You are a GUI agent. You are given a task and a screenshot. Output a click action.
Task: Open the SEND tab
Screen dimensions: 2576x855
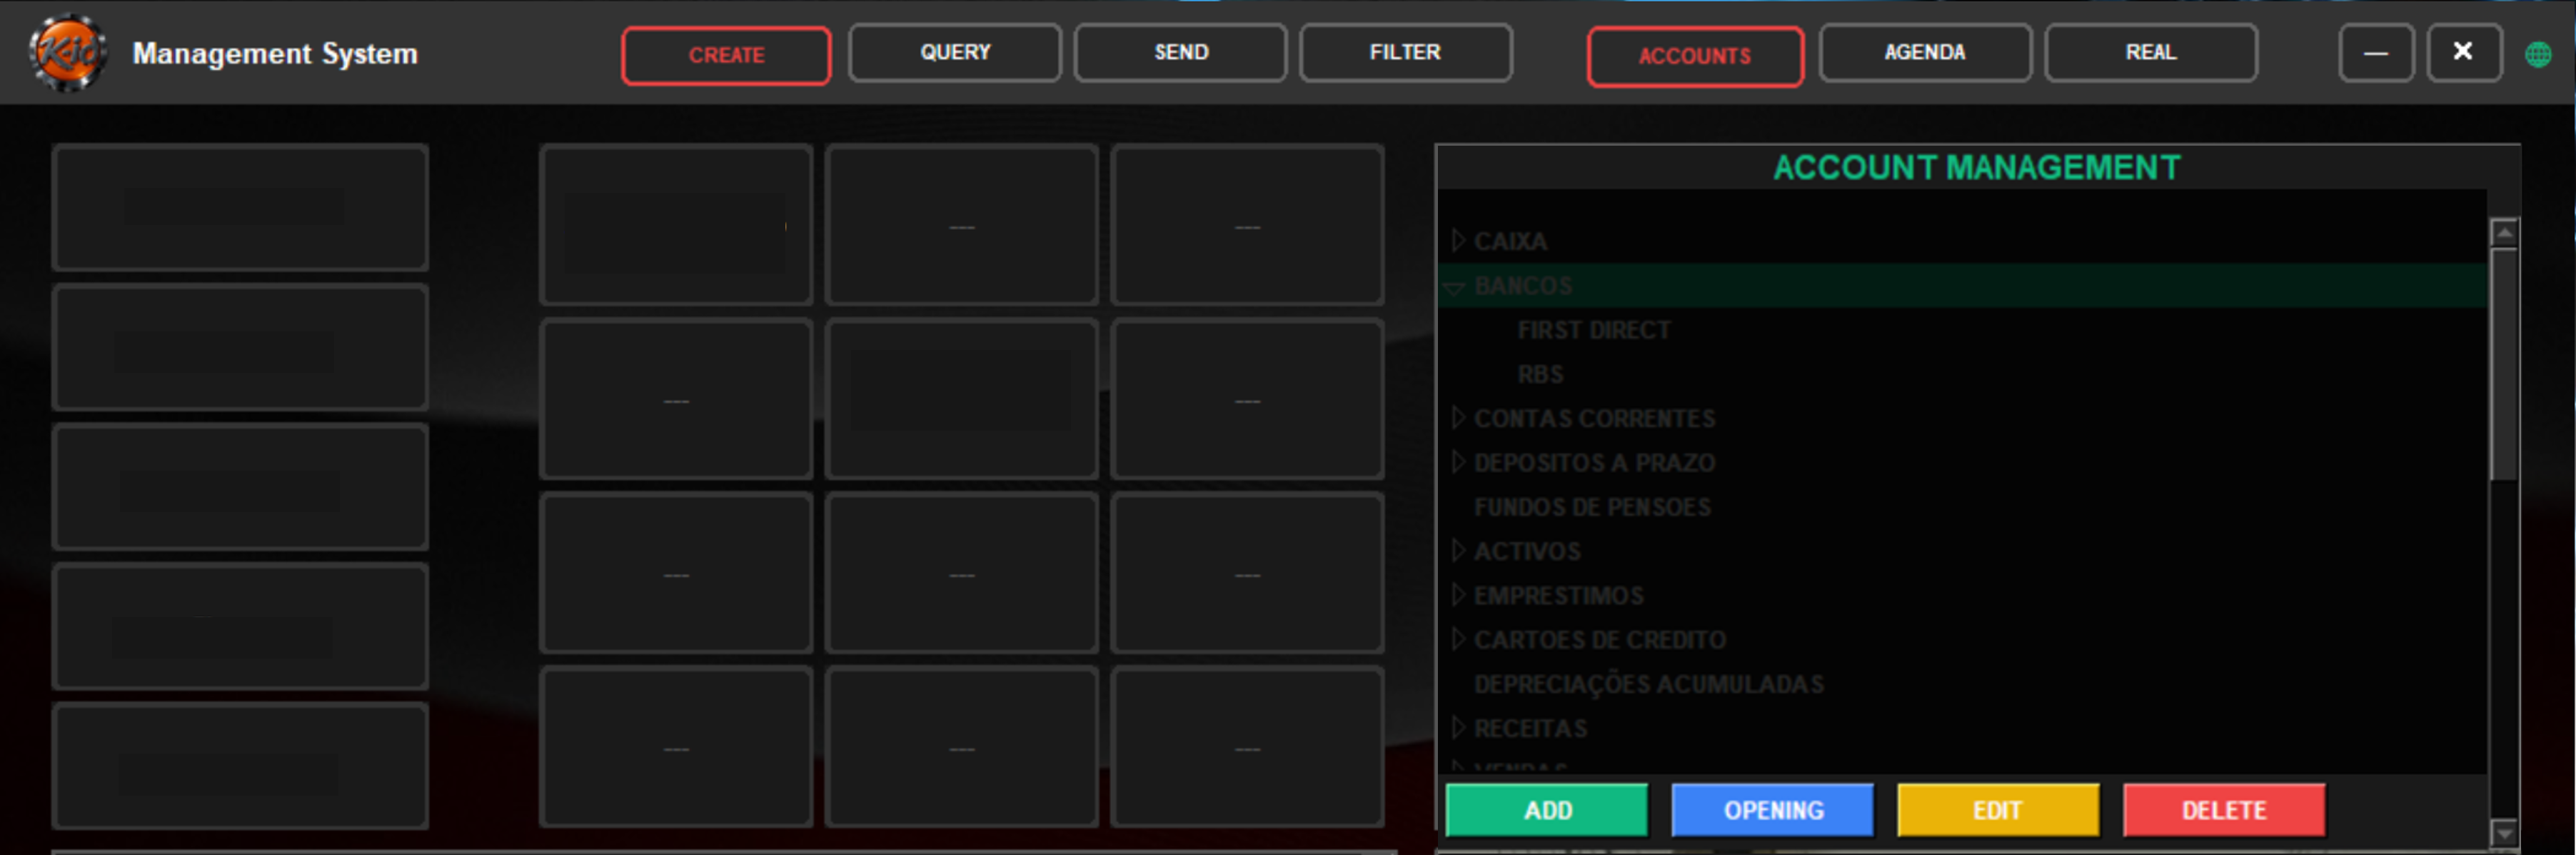(x=1181, y=52)
